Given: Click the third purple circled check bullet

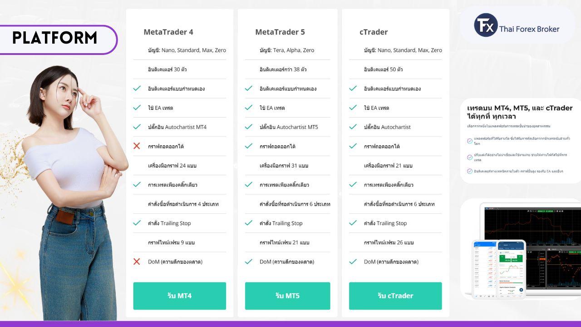Looking at the screenshot, I should coord(470,171).
